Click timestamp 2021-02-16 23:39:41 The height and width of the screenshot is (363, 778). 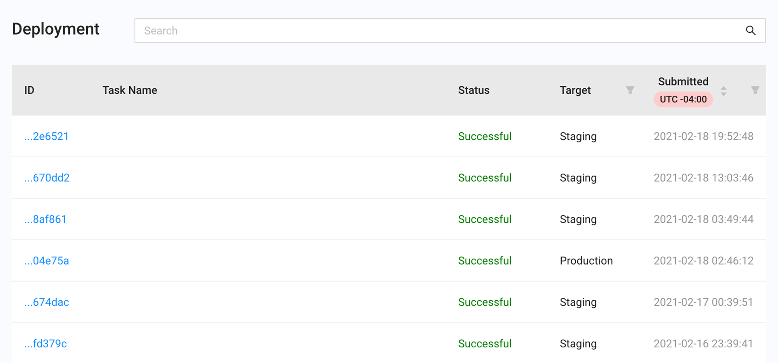point(703,344)
